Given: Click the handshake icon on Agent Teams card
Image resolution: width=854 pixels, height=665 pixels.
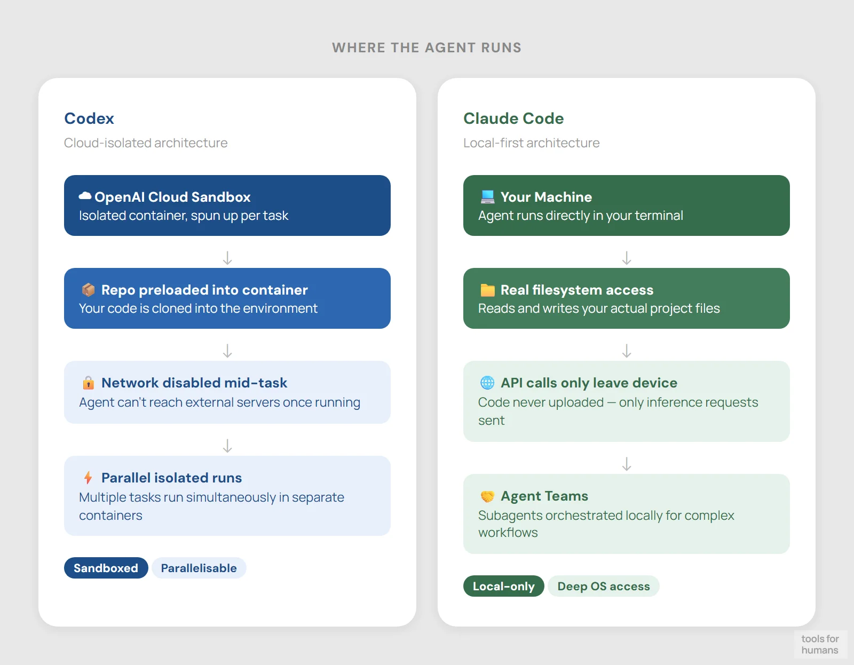Looking at the screenshot, I should 486,496.
